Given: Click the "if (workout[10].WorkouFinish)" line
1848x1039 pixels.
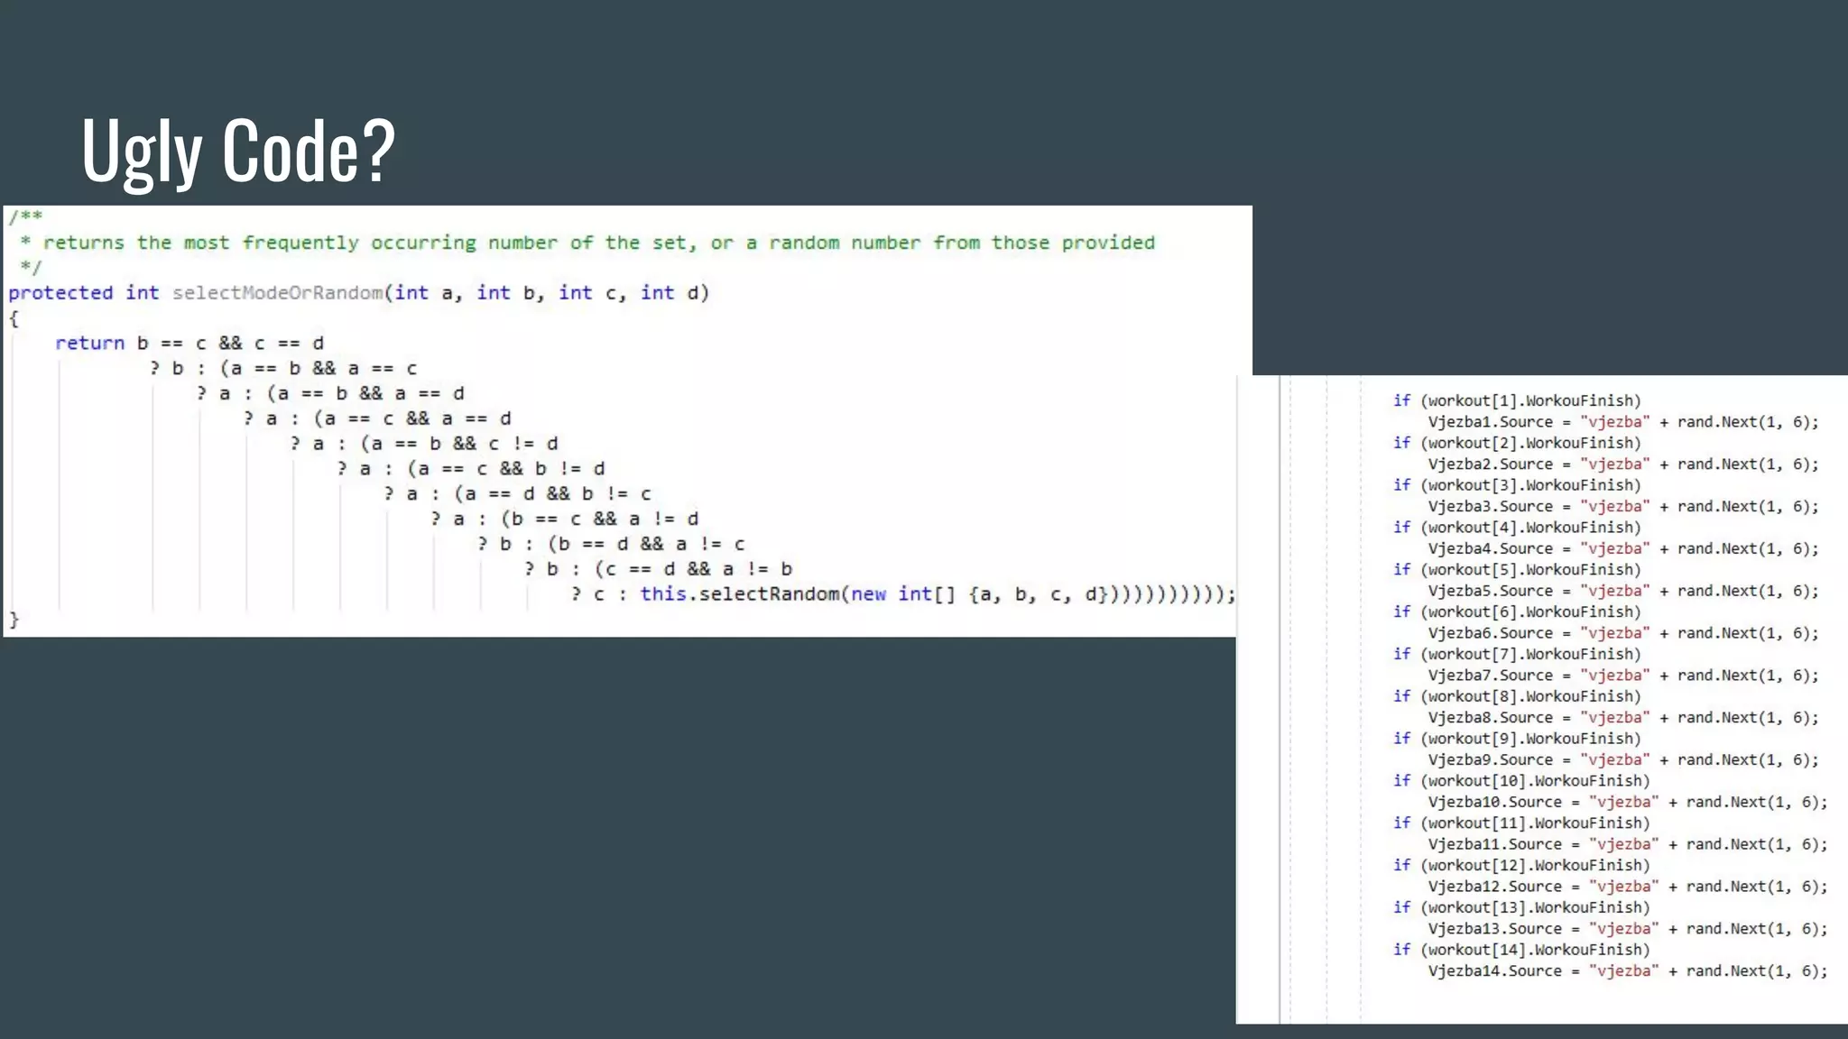Looking at the screenshot, I should [1520, 781].
